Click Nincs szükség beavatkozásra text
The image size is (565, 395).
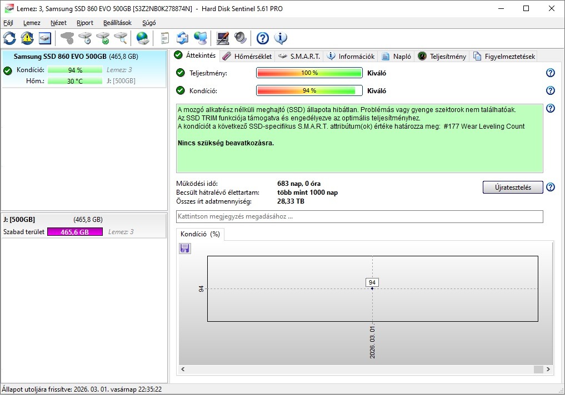coord(226,143)
